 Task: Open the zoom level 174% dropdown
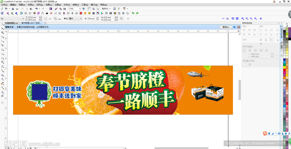(80, 9)
